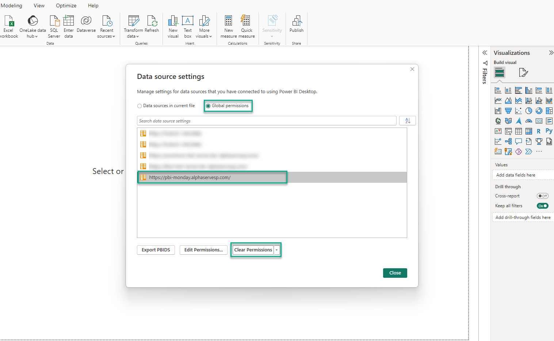Select the R script visual icon
554x341 pixels.
[x=539, y=131]
